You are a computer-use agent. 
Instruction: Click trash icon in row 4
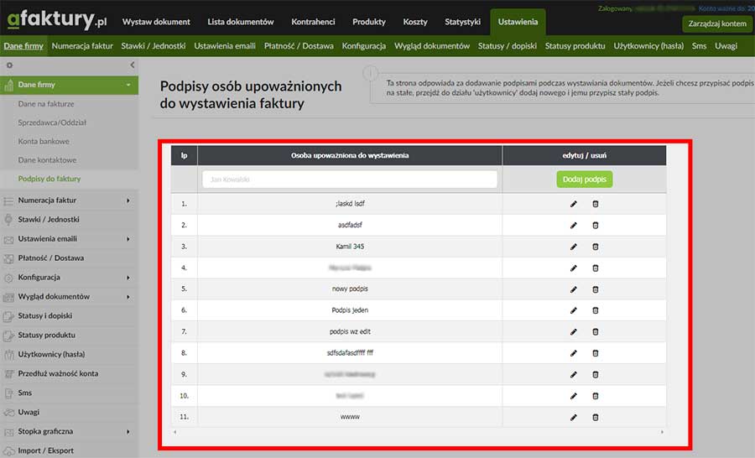pyautogui.click(x=595, y=268)
